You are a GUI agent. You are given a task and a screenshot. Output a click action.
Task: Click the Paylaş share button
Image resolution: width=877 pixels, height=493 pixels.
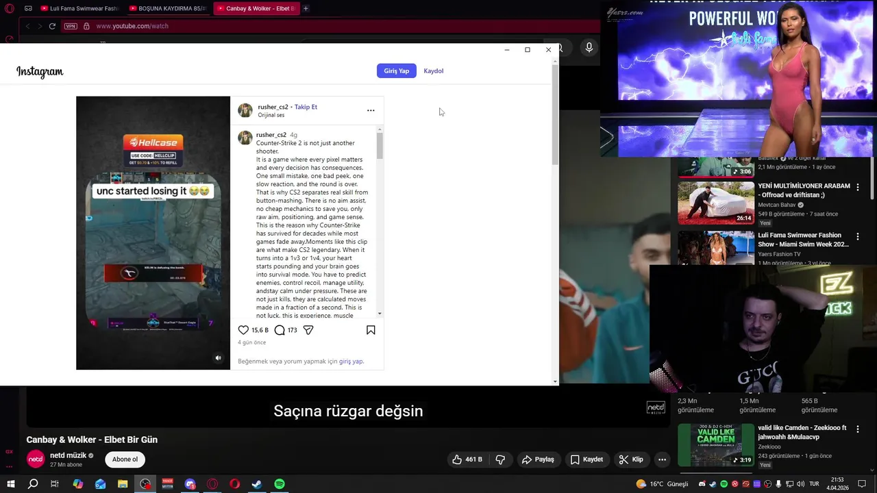point(538,459)
